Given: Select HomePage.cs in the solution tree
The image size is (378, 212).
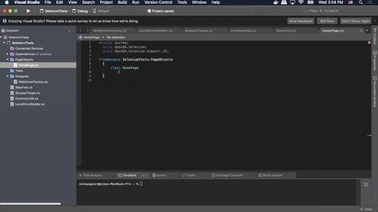Looking at the screenshot, I should (x=28, y=65).
